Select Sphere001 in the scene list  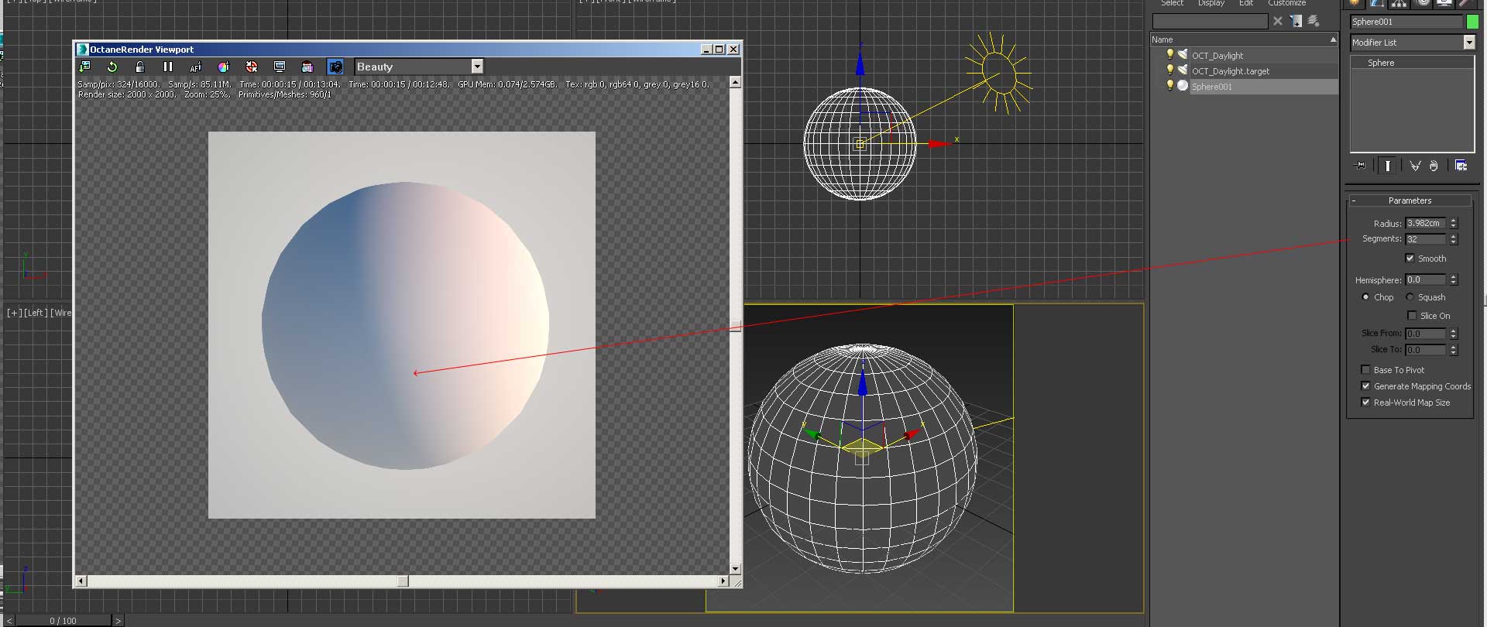coord(1212,87)
